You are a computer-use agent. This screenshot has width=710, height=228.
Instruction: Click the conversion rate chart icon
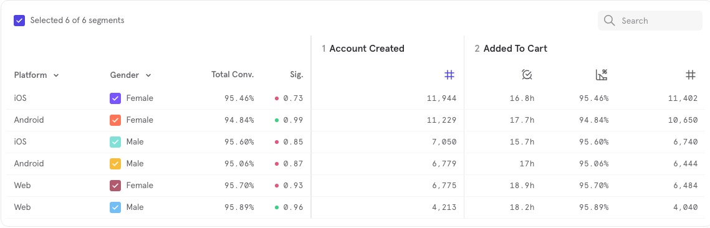(x=602, y=75)
